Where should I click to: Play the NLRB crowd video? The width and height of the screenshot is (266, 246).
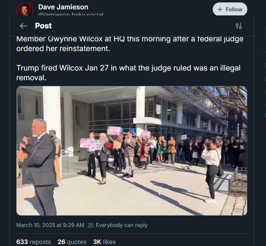click(132, 151)
